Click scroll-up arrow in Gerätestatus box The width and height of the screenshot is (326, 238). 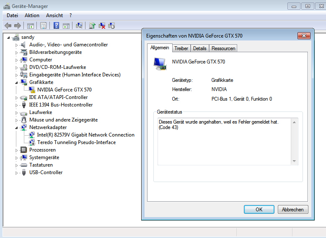tap(294, 122)
